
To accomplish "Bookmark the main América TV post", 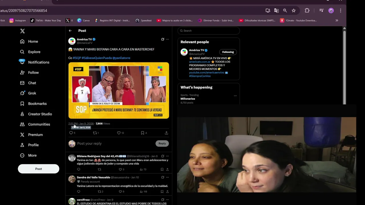I will pos(143,133).
